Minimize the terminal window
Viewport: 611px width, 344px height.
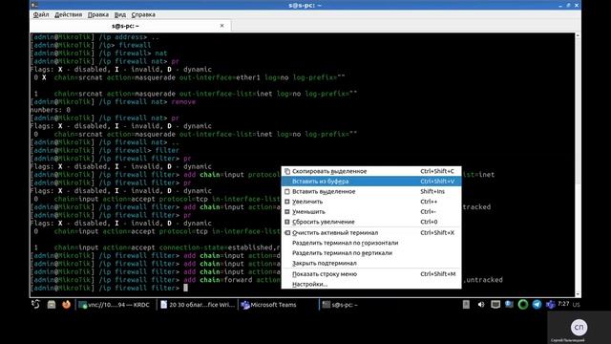click(560, 5)
